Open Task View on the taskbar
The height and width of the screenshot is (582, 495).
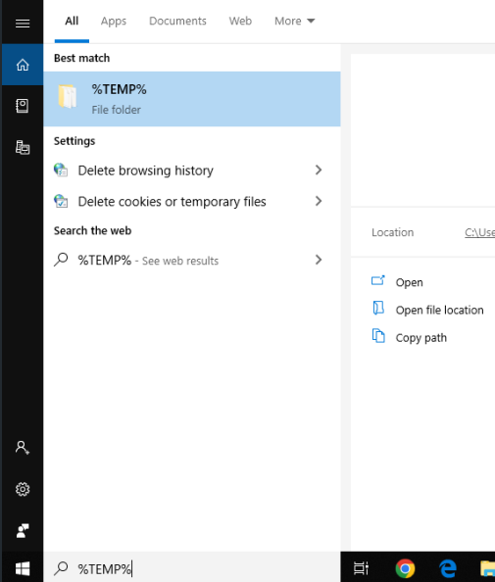tap(361, 568)
